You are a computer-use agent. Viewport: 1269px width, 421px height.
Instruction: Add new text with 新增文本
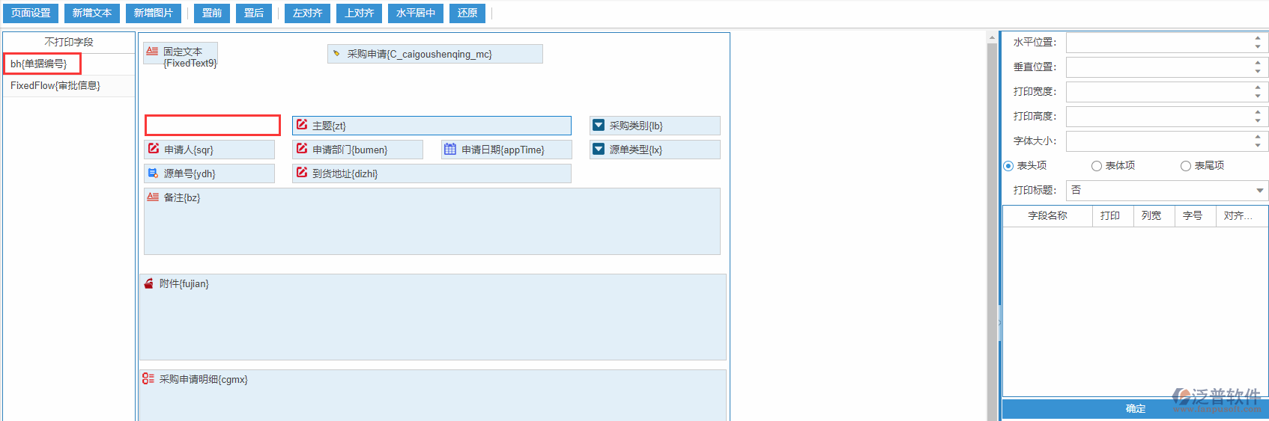coord(92,13)
